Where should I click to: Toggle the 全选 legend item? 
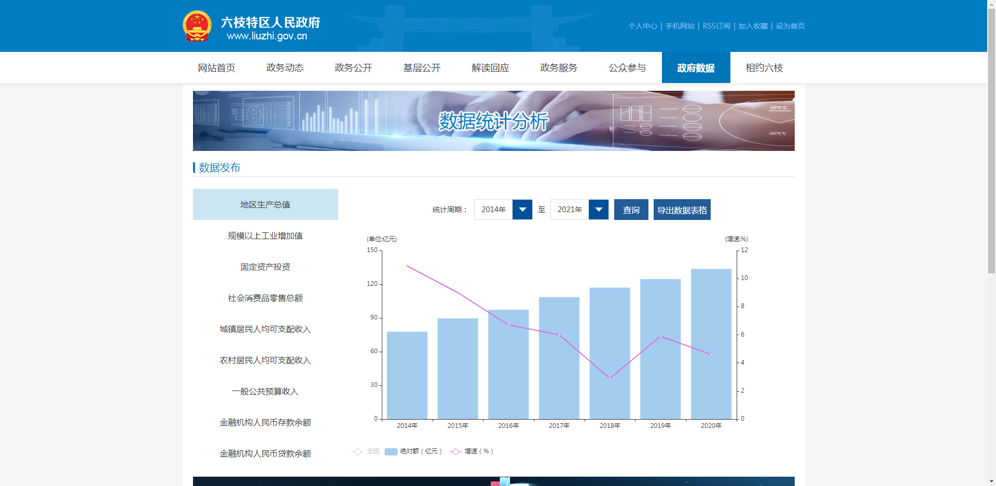[x=366, y=451]
